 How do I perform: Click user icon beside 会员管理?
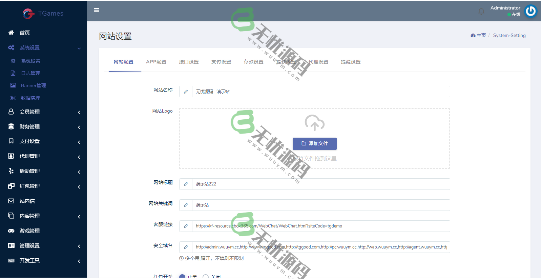click(11, 112)
